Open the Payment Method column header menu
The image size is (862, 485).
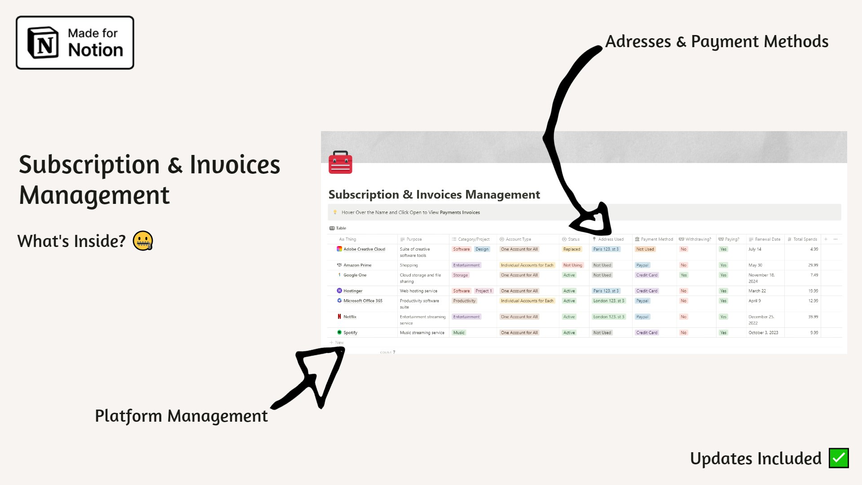pyautogui.click(x=654, y=239)
